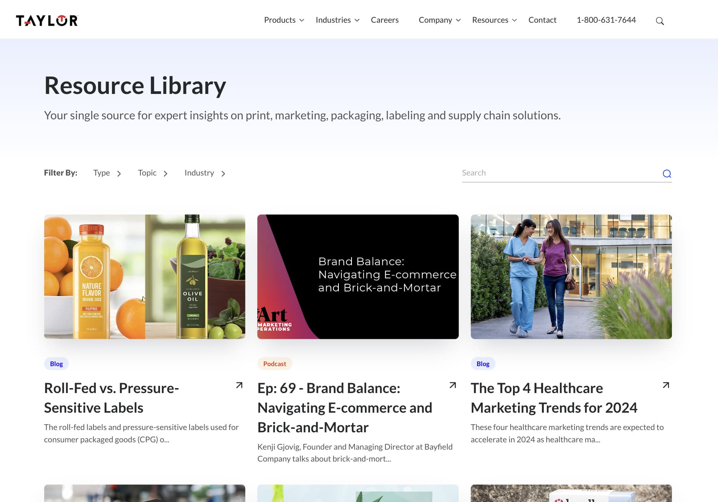Viewport: 718px width, 502px height.
Task: Click the arrow icon on Roll-Fed vs. Pressure-Sensitive Labels
Action: 239,385
